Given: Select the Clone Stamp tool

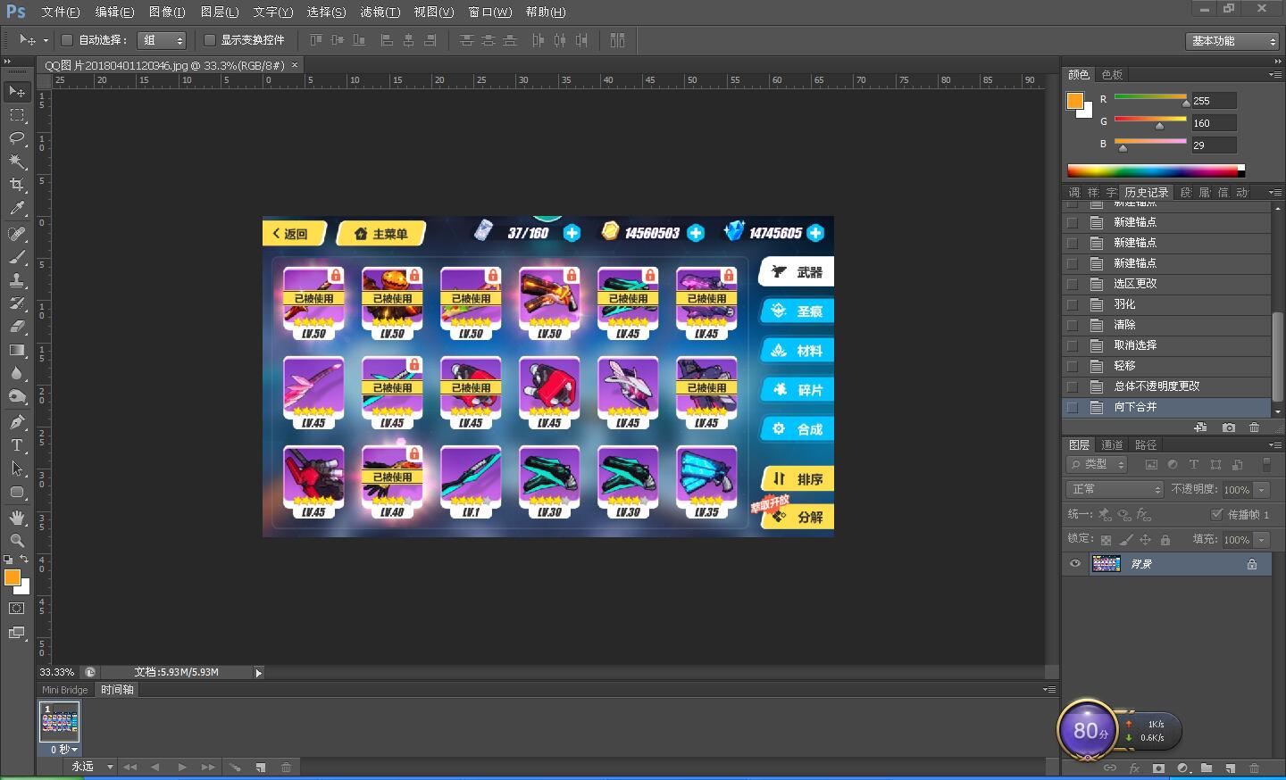Looking at the screenshot, I should pos(17,280).
